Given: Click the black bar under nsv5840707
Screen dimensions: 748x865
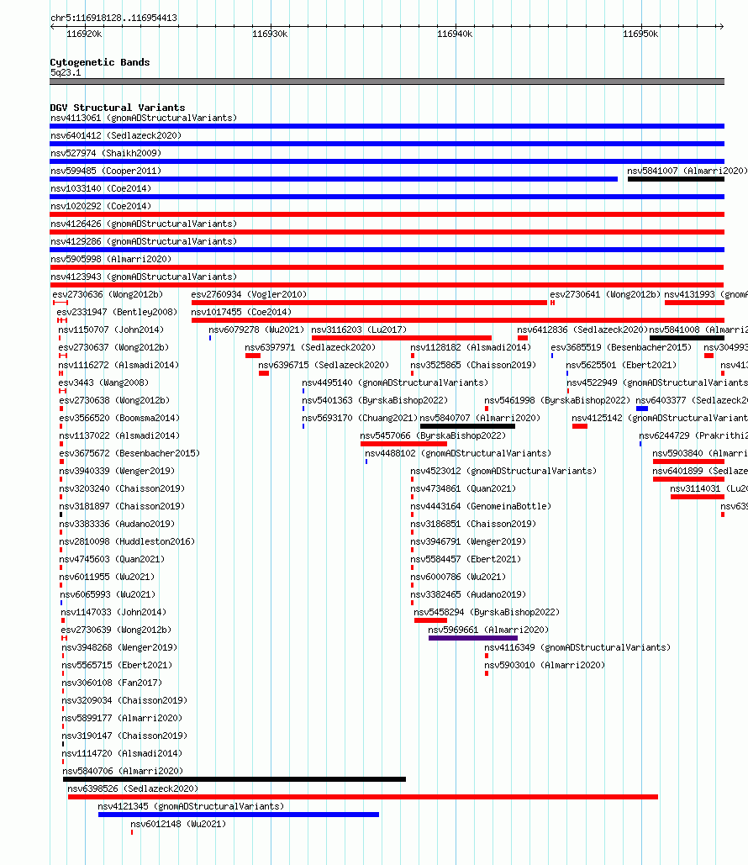Looking at the screenshot, I should click(468, 426).
